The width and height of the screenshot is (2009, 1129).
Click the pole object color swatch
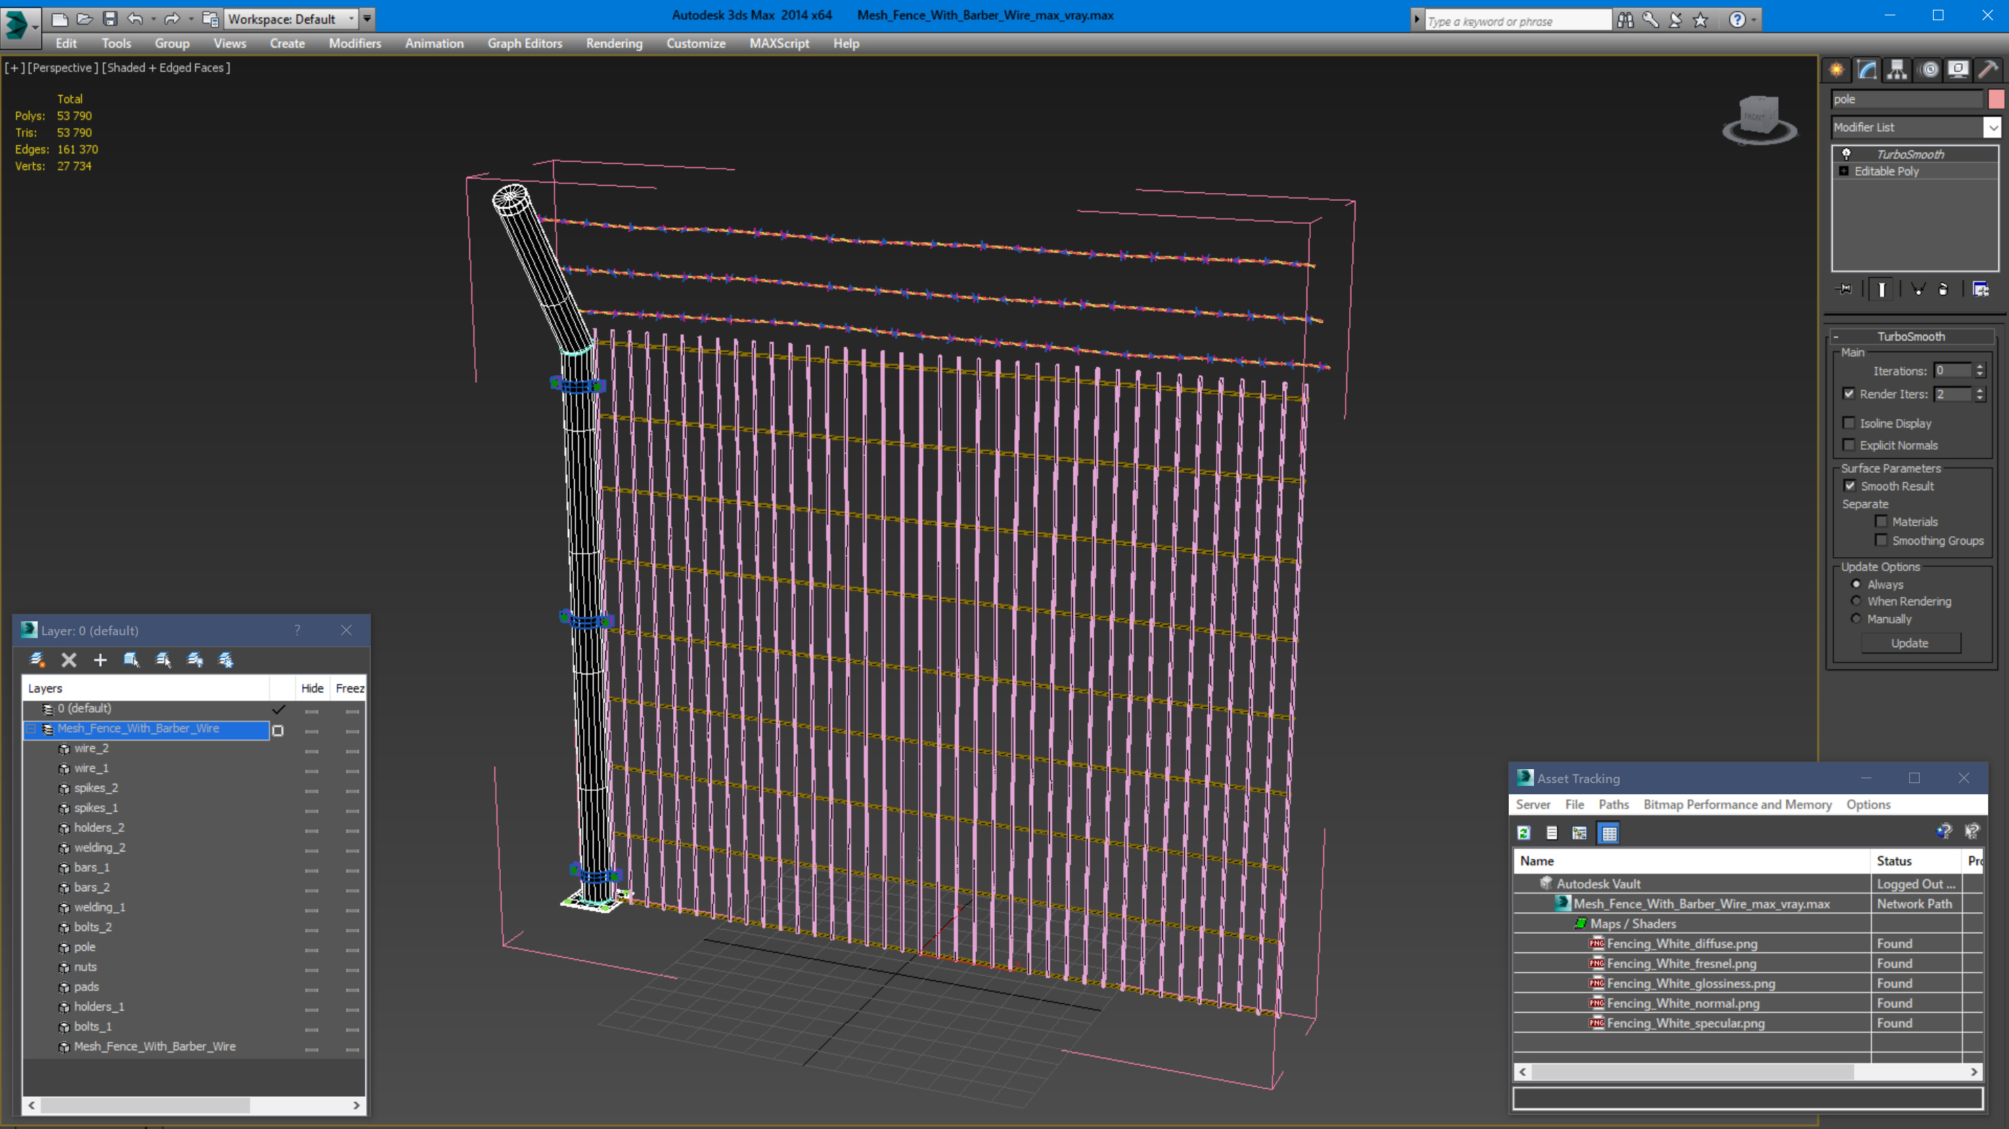(x=1996, y=99)
